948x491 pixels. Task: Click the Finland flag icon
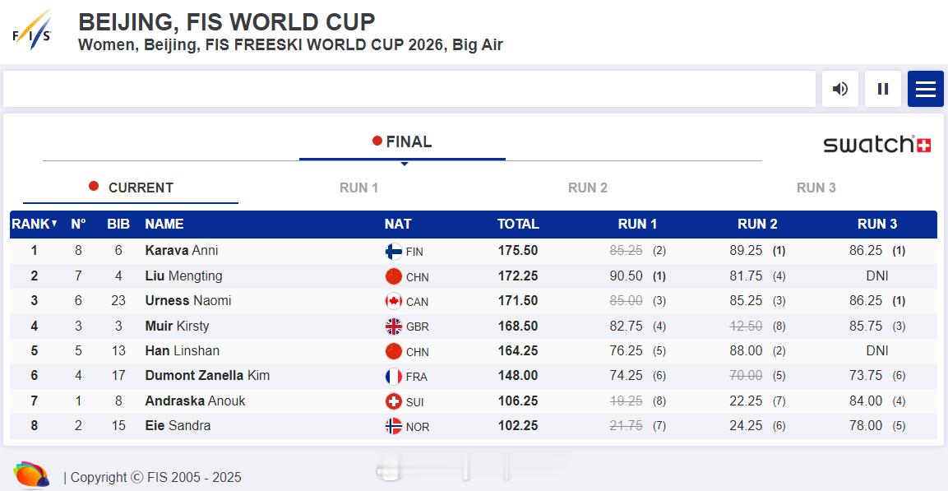click(394, 252)
